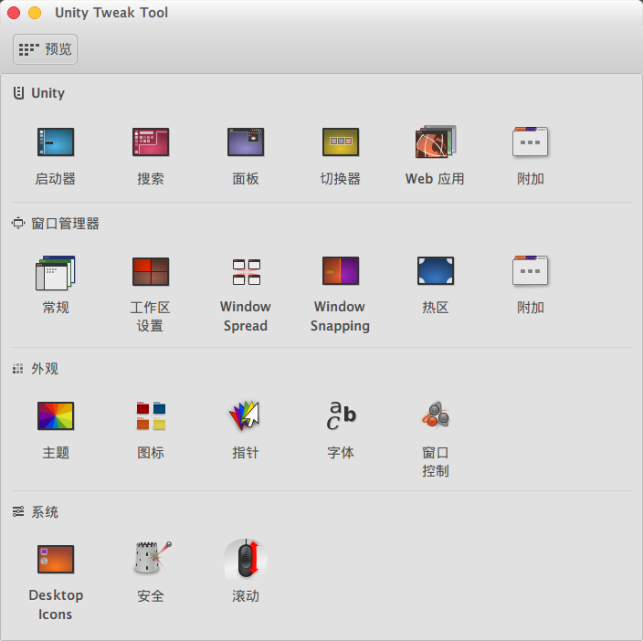This screenshot has width=643, height=641.
Task: Open the 图标 icons settings icon
Action: coord(151,415)
